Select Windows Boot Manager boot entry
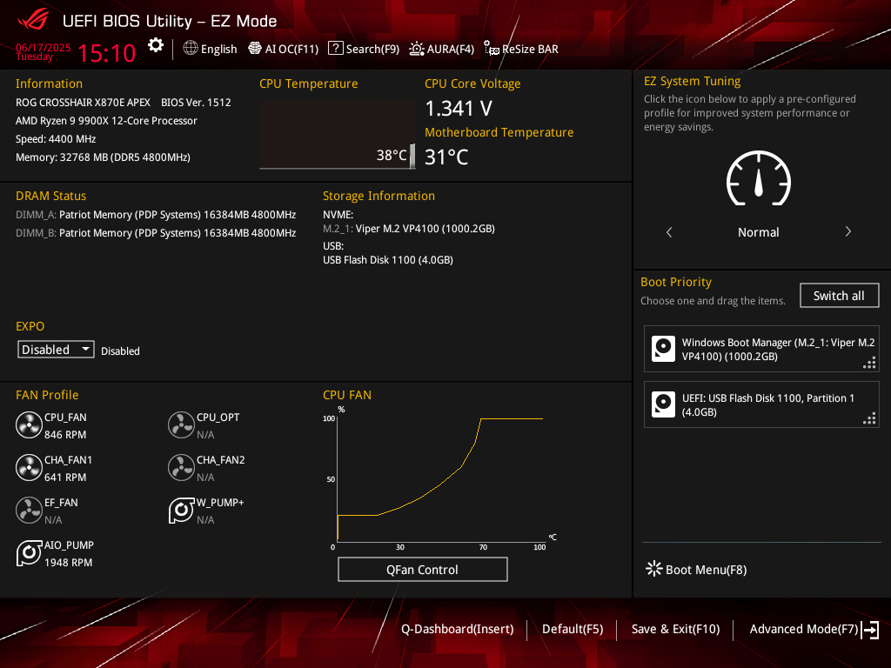Viewport: 891px width, 668px height. [761, 350]
